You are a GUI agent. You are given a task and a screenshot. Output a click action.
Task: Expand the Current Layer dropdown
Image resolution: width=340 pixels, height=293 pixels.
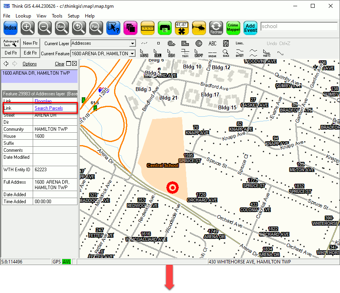133,44
